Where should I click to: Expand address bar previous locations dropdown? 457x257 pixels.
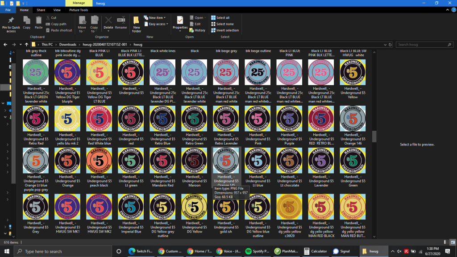[385, 45]
